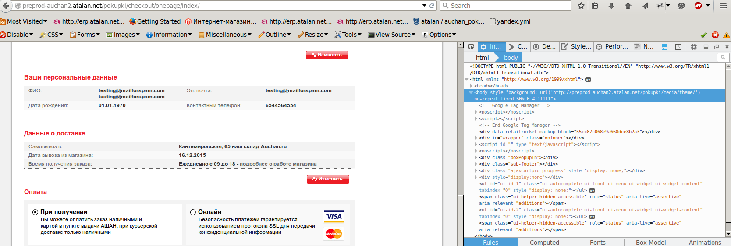Click the Adblock Plus ABP icon
This screenshot has width=731, height=246.
[698, 6]
